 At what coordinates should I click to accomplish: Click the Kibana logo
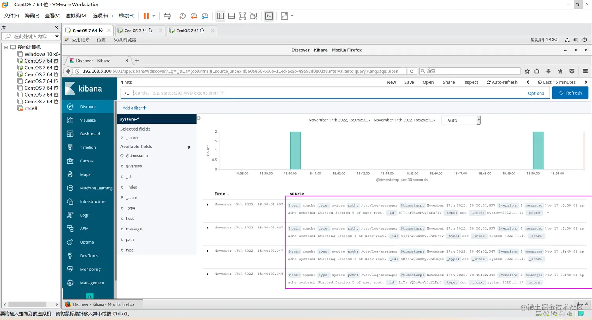click(84, 88)
